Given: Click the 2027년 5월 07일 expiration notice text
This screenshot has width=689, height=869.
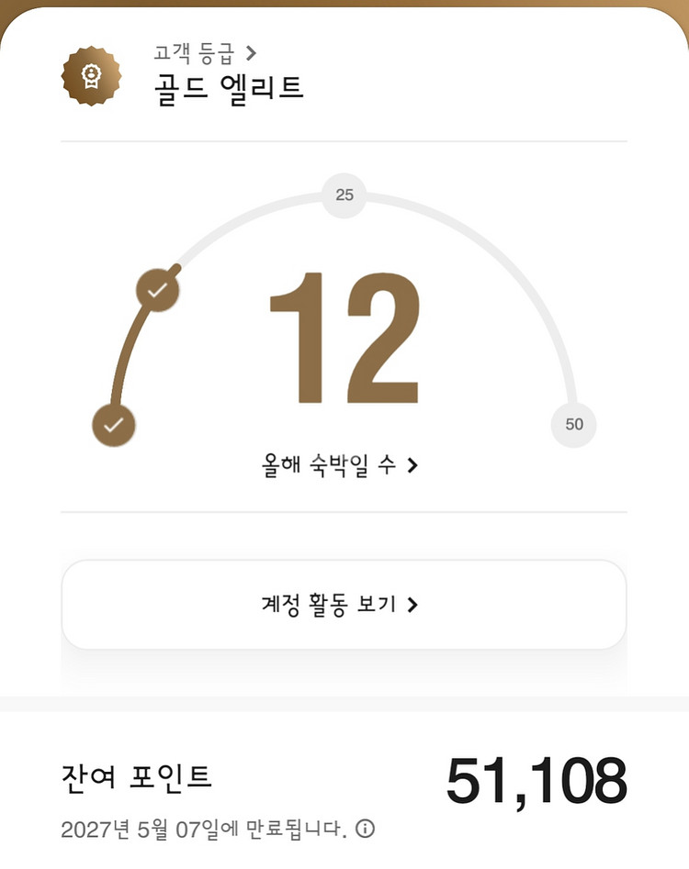Looking at the screenshot, I should [x=204, y=830].
